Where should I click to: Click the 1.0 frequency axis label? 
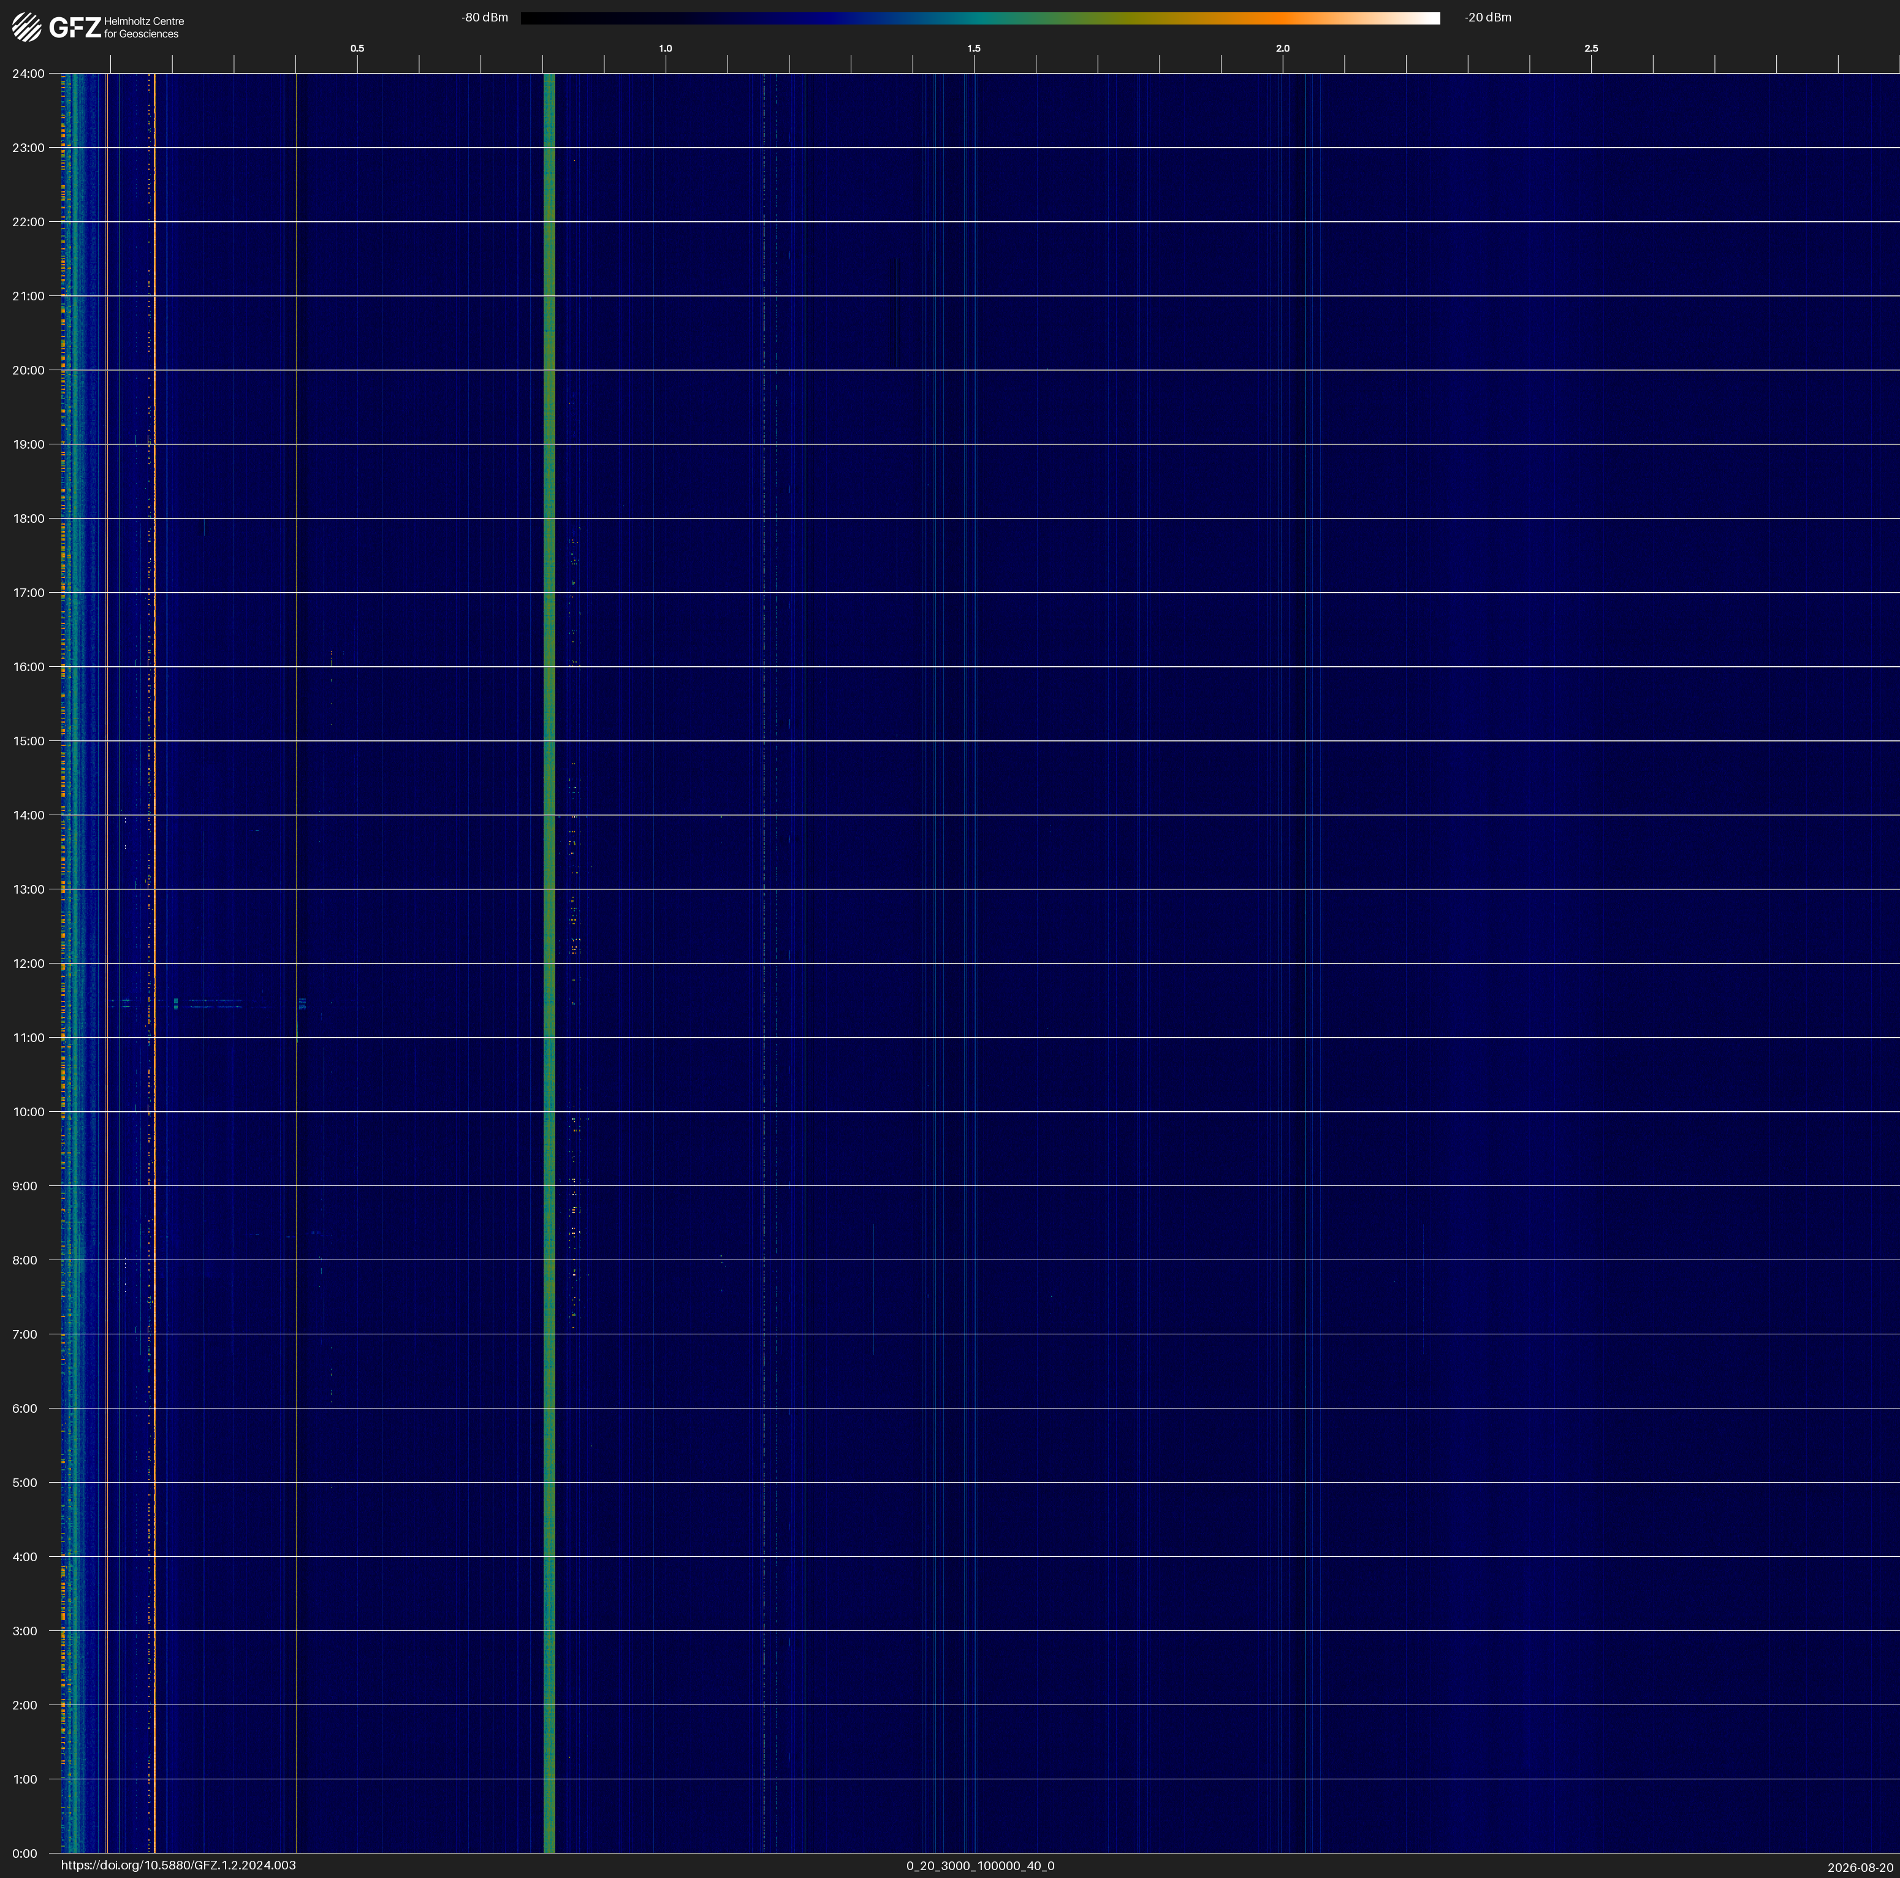pyautogui.click(x=666, y=48)
